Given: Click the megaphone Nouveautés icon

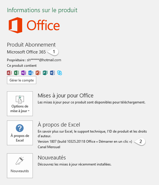Looking at the screenshot, I should coord(20,161).
